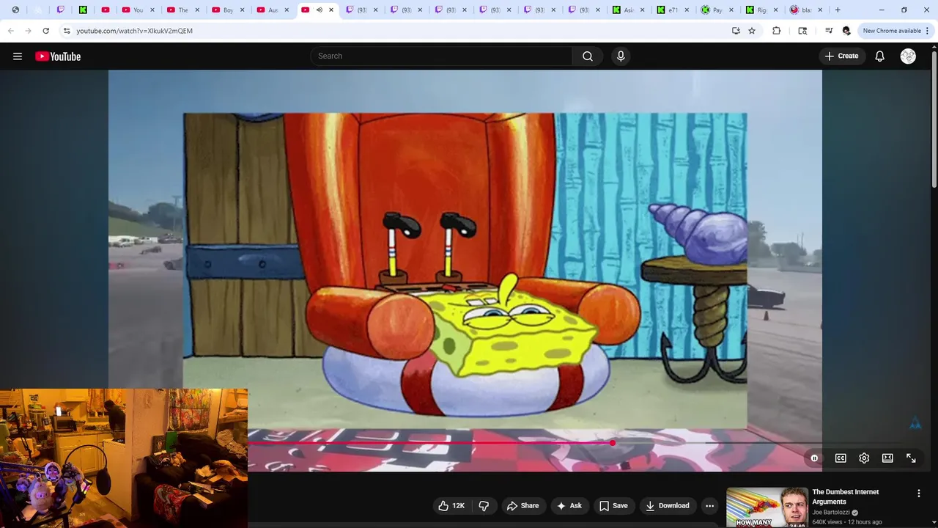Switch to theater mode view
This screenshot has width=938, height=528.
tap(887, 458)
